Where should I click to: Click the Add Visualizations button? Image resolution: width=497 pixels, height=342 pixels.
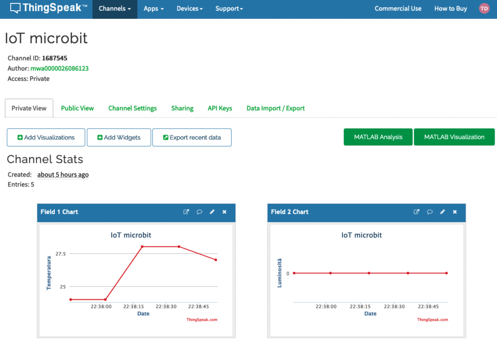[46, 137]
